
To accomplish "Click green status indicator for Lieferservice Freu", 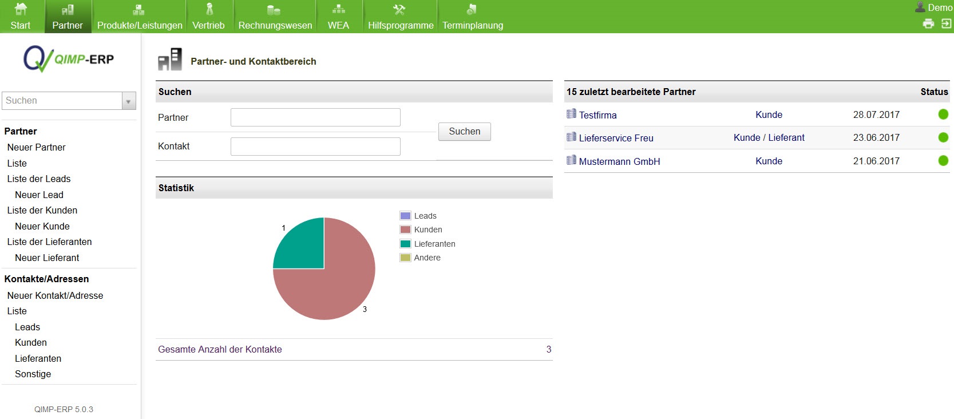I will coord(943,137).
